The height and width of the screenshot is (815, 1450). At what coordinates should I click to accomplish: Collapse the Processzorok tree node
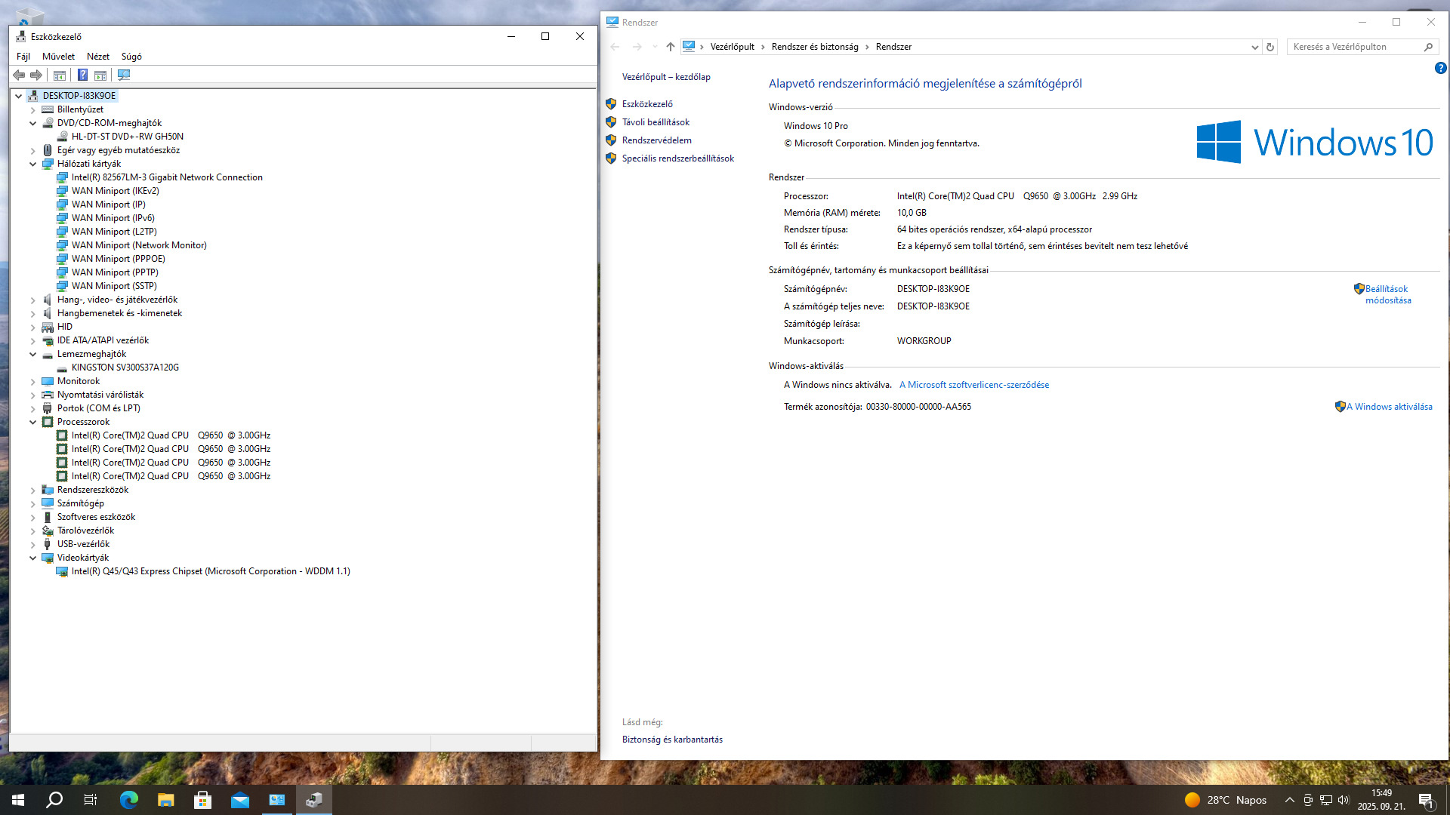coord(32,422)
